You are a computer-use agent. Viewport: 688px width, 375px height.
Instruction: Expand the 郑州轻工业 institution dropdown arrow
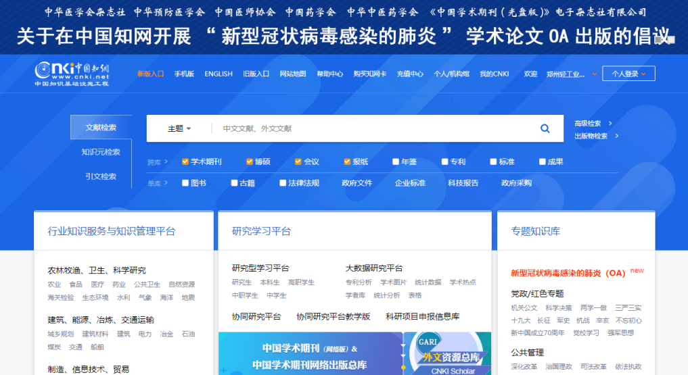[594, 74]
